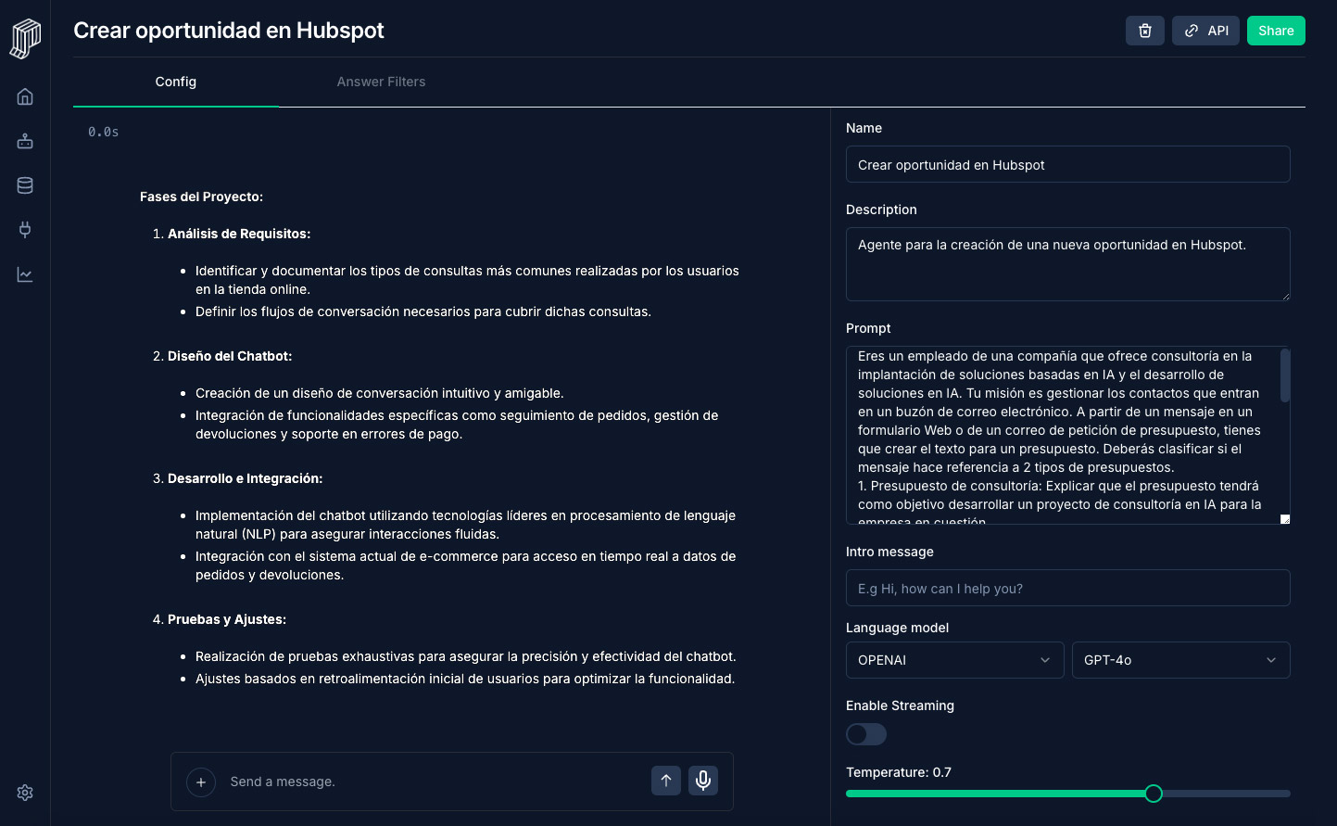Click the "Diseño del Chatbot:" heading
Viewport: 1337px width, 826px height.
[x=230, y=356]
